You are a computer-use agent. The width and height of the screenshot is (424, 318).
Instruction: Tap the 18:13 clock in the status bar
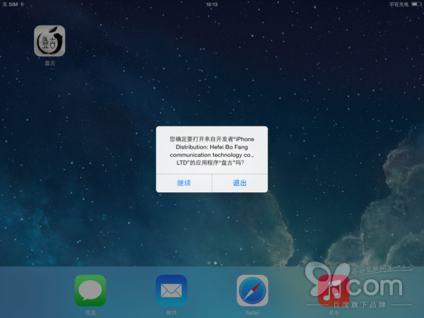pyautogui.click(x=212, y=4)
